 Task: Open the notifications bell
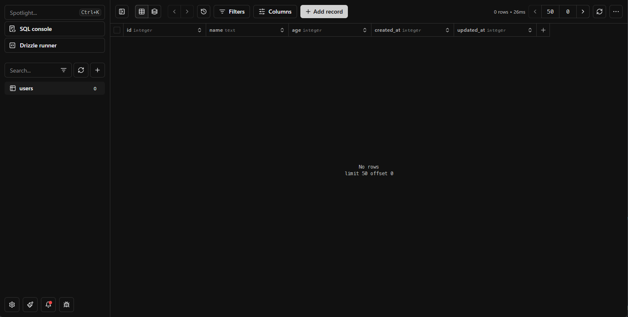[48, 305]
